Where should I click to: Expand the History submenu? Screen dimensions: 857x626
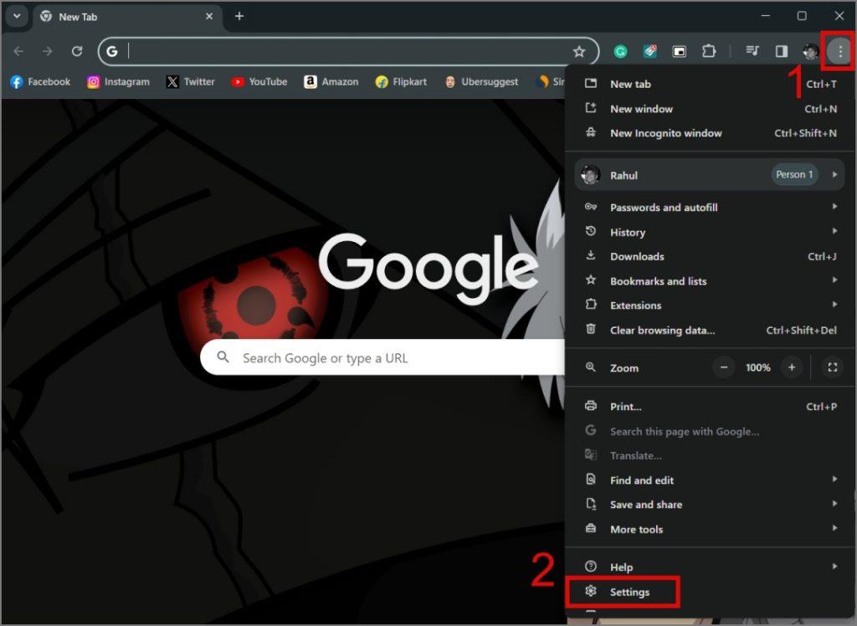tap(710, 232)
